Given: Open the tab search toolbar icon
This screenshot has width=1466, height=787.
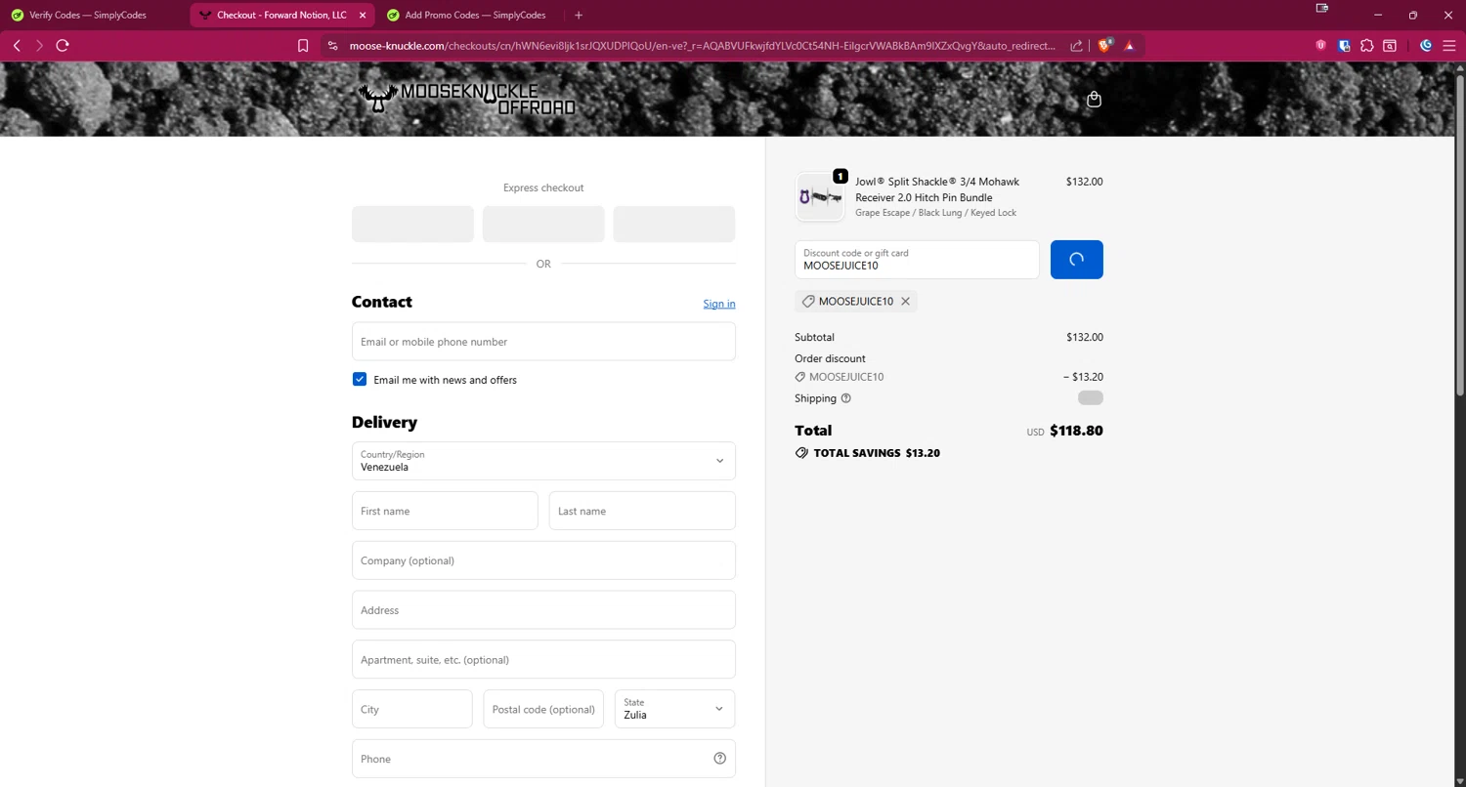Looking at the screenshot, I should [x=1390, y=45].
